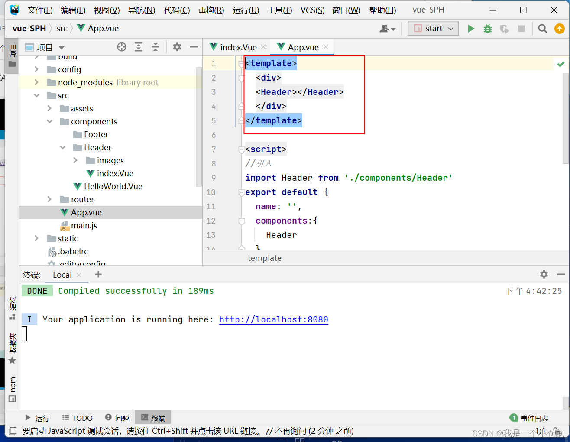
Task: Select the Local terminal tab
Action: (x=62, y=275)
